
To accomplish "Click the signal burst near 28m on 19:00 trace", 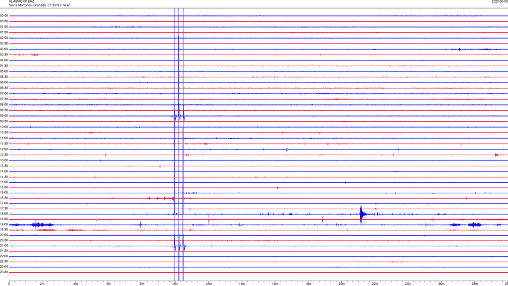I will (475, 225).
